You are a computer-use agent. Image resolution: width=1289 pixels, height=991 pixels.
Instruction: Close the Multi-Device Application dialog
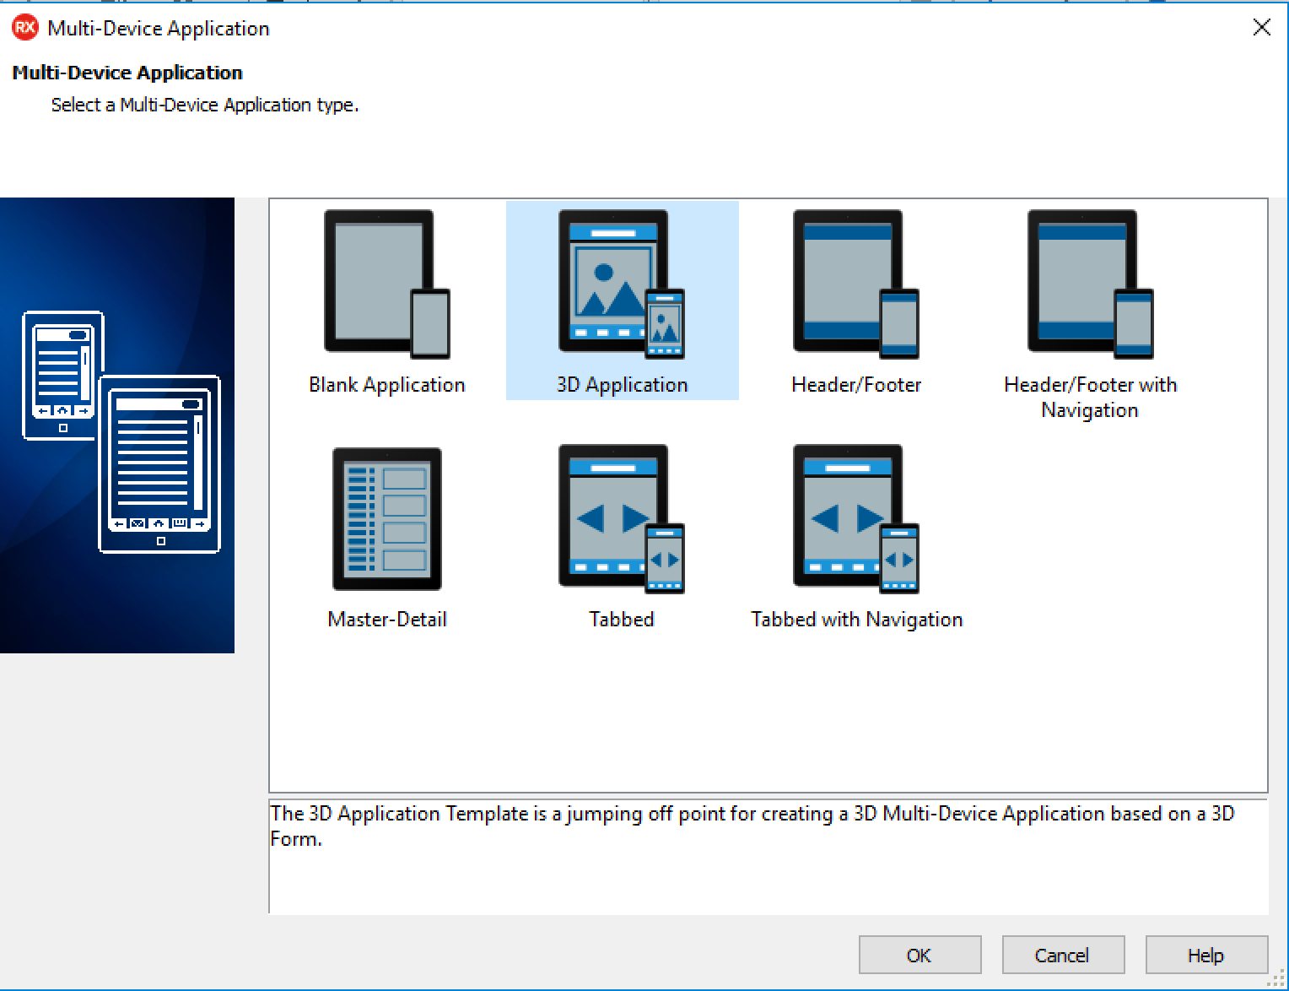pyautogui.click(x=1261, y=28)
